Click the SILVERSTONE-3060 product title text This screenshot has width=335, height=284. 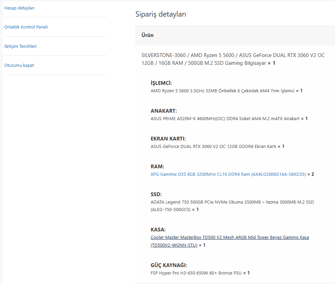click(233, 59)
